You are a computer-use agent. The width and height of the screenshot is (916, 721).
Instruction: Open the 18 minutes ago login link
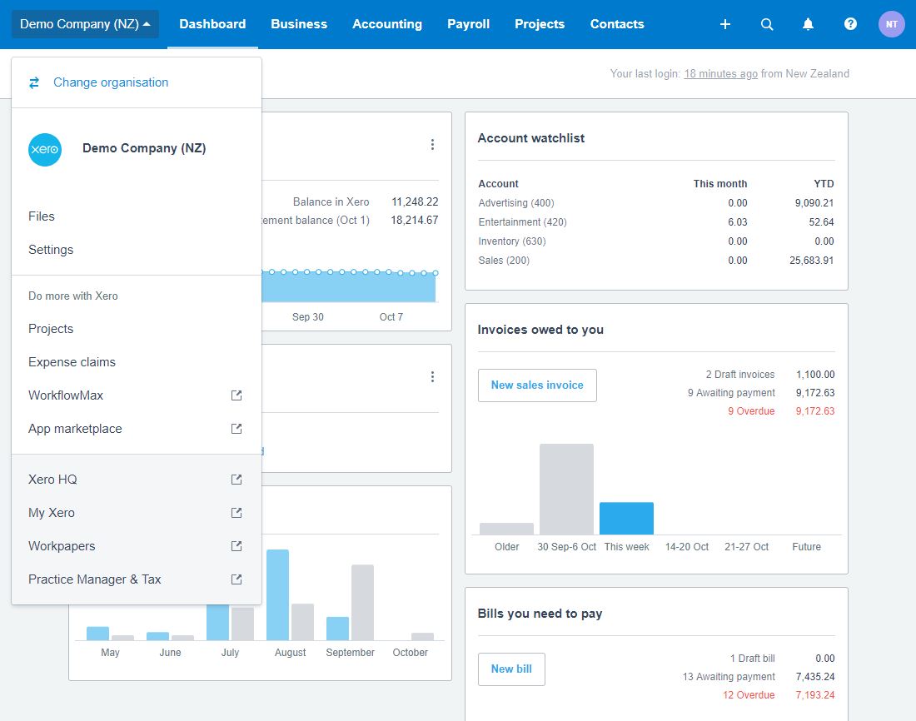pos(721,73)
